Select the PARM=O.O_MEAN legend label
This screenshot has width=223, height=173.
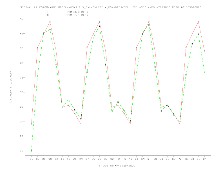coord(77,12)
